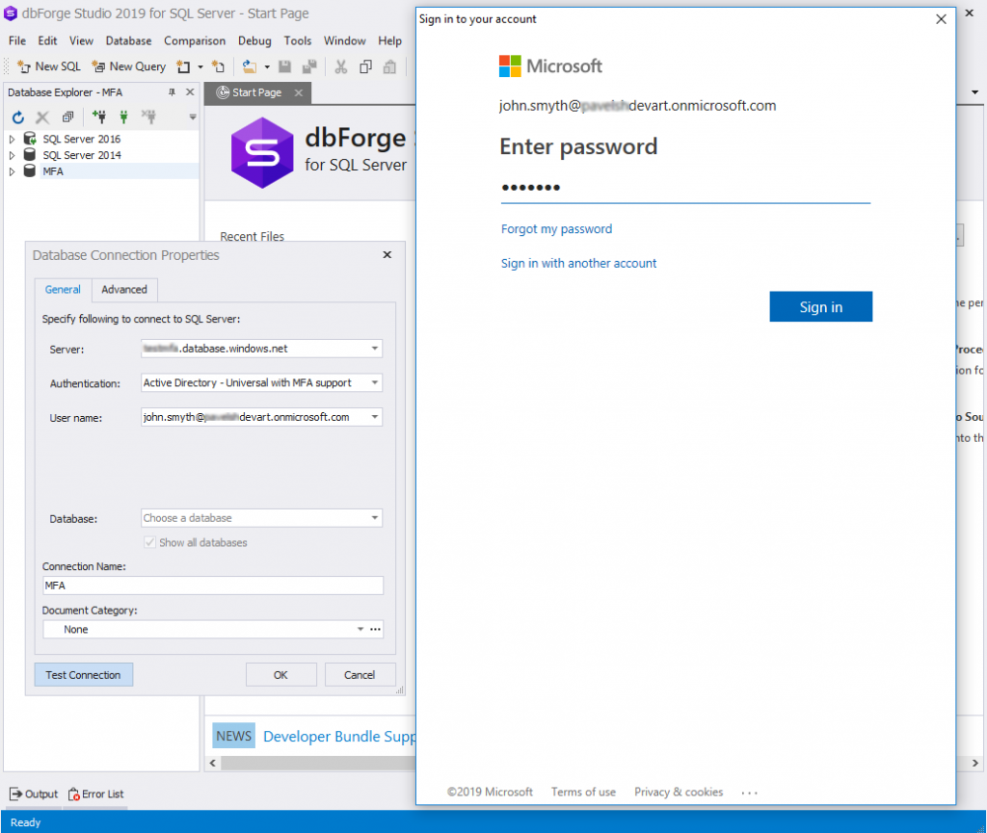The image size is (987, 833).
Task: Open the New Query tool
Action: (128, 65)
